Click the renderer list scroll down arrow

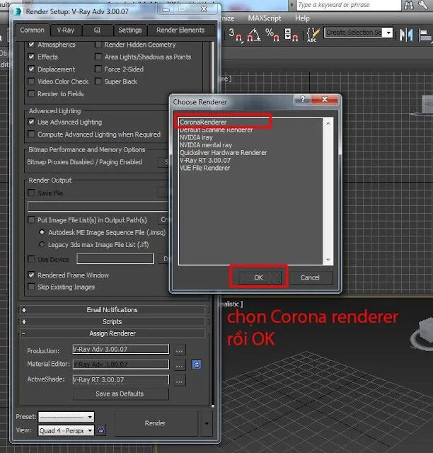click(x=328, y=260)
